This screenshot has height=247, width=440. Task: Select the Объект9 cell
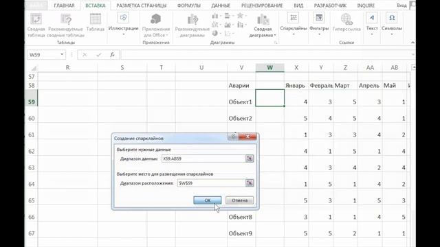[x=241, y=230]
